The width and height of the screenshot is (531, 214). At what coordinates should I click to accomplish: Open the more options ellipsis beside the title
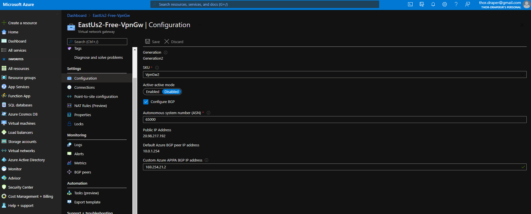199,25
